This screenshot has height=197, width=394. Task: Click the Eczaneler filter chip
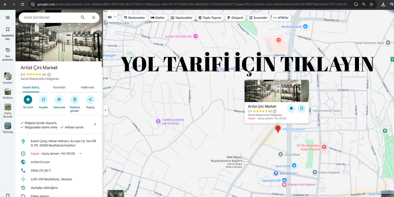(x=258, y=18)
